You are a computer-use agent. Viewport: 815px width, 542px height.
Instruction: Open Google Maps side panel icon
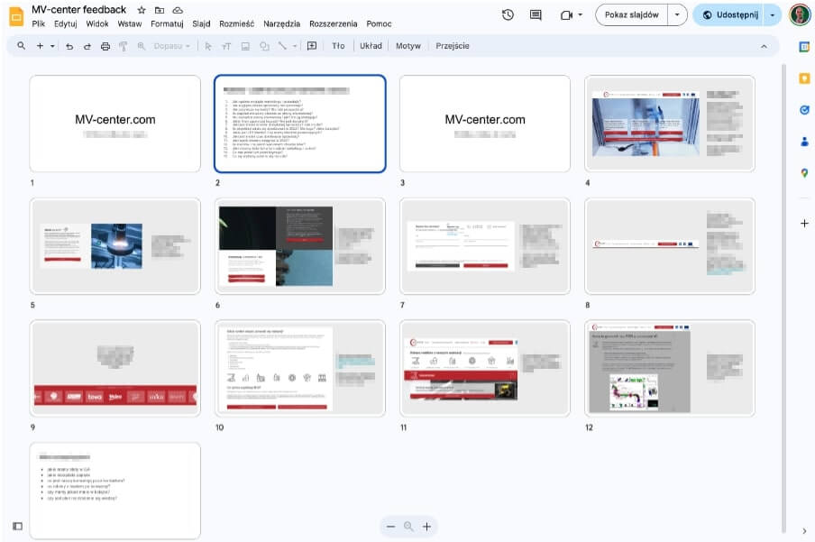click(804, 172)
